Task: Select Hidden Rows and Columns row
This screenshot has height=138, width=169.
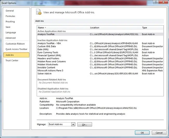Action: pos(100,61)
